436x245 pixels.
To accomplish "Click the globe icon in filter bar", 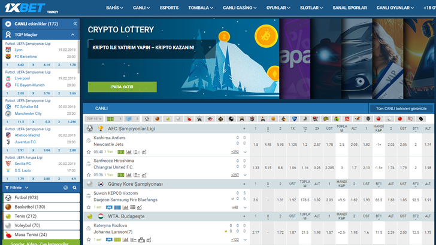I will pos(66,188).
